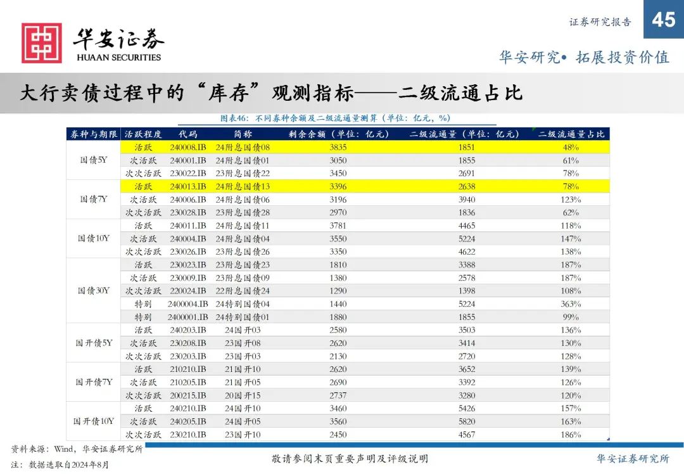Click the red Huaan Securities logo emblem

click(x=42, y=42)
